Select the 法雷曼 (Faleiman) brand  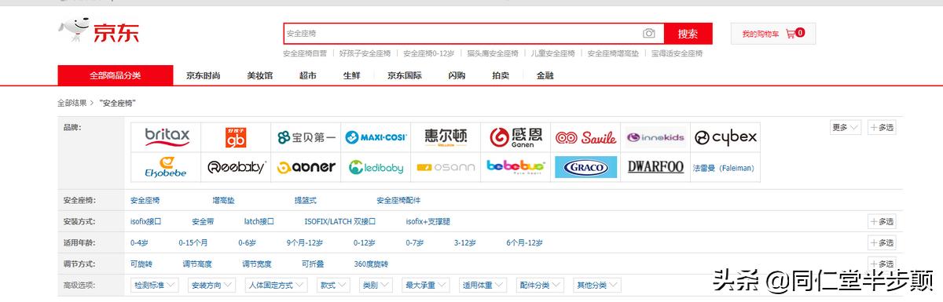tap(725, 167)
